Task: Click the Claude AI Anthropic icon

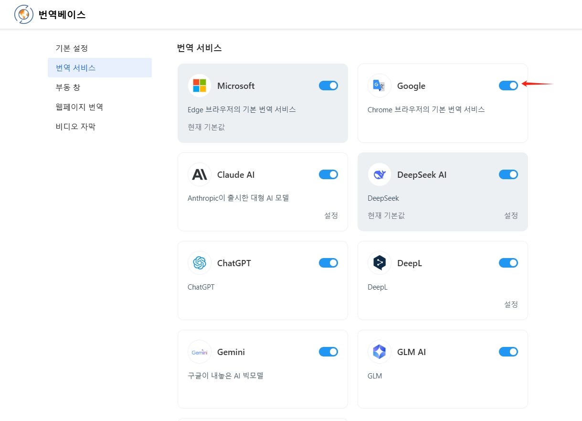Action: (x=200, y=174)
